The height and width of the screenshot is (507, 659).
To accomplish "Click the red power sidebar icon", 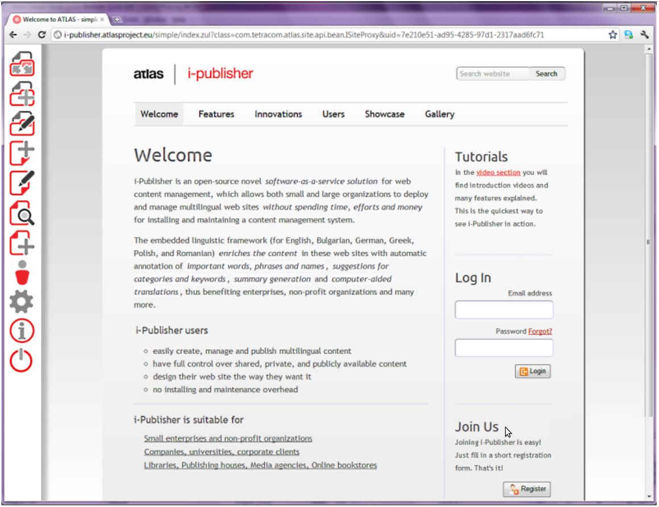I will [21, 360].
